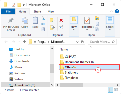The height and width of the screenshot is (94, 121).
Task: Click the search magnifier icon
Action: pyautogui.click(x=113, y=42)
